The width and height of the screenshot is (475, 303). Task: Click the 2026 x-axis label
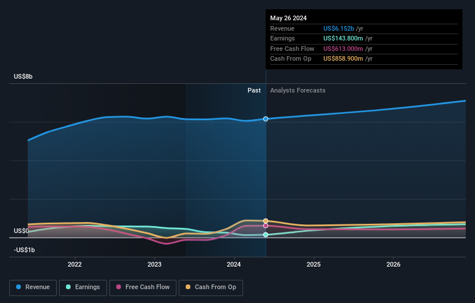393,265
